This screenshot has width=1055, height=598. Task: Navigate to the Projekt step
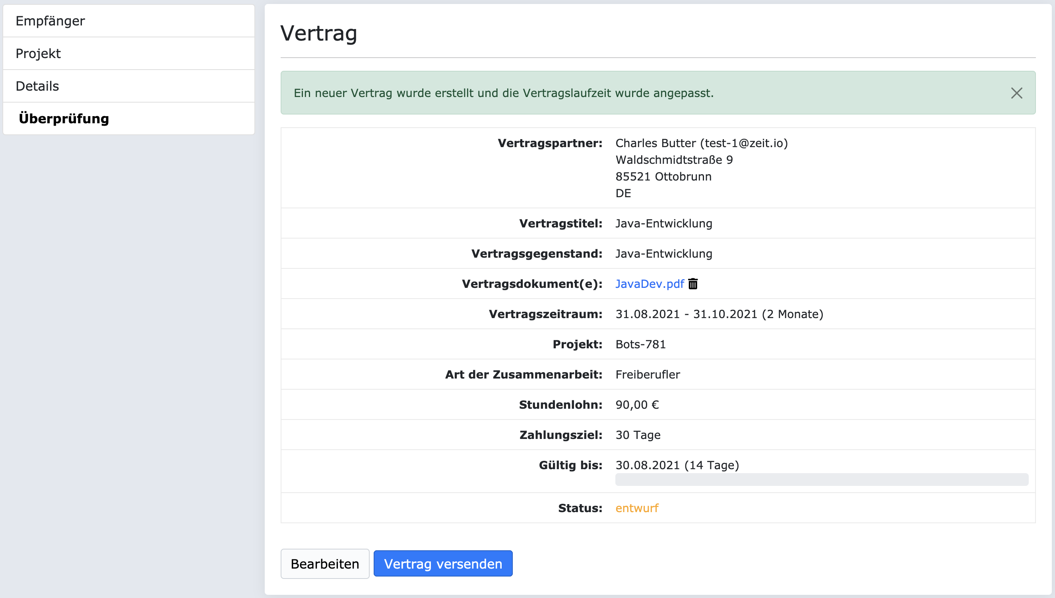pyautogui.click(x=39, y=53)
